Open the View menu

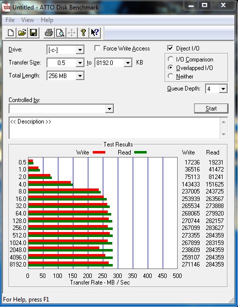click(x=27, y=20)
